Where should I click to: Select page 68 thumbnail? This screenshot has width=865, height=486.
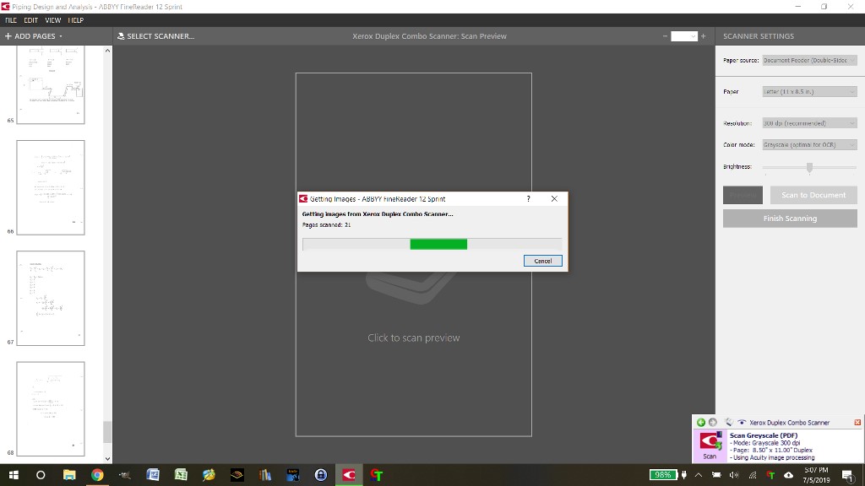pyautogui.click(x=50, y=409)
